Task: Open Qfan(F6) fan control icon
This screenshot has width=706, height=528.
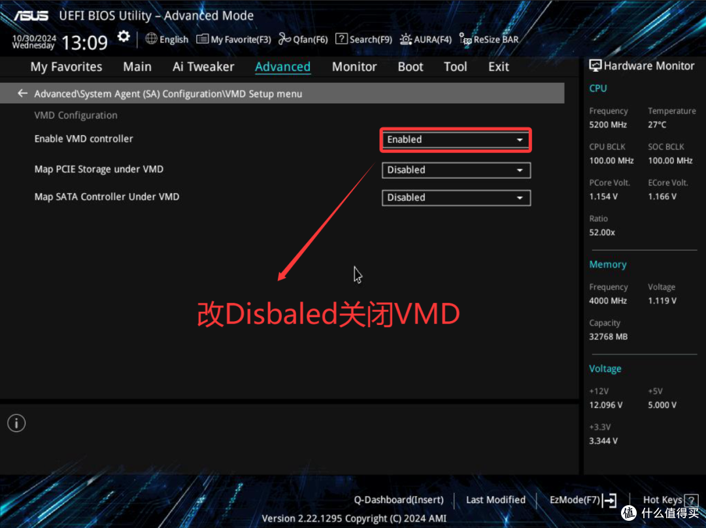Action: click(x=284, y=39)
